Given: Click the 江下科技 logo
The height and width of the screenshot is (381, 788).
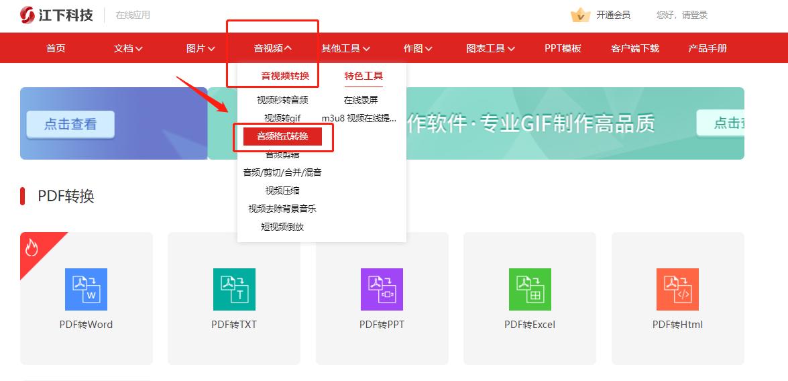Looking at the screenshot, I should click(x=56, y=15).
